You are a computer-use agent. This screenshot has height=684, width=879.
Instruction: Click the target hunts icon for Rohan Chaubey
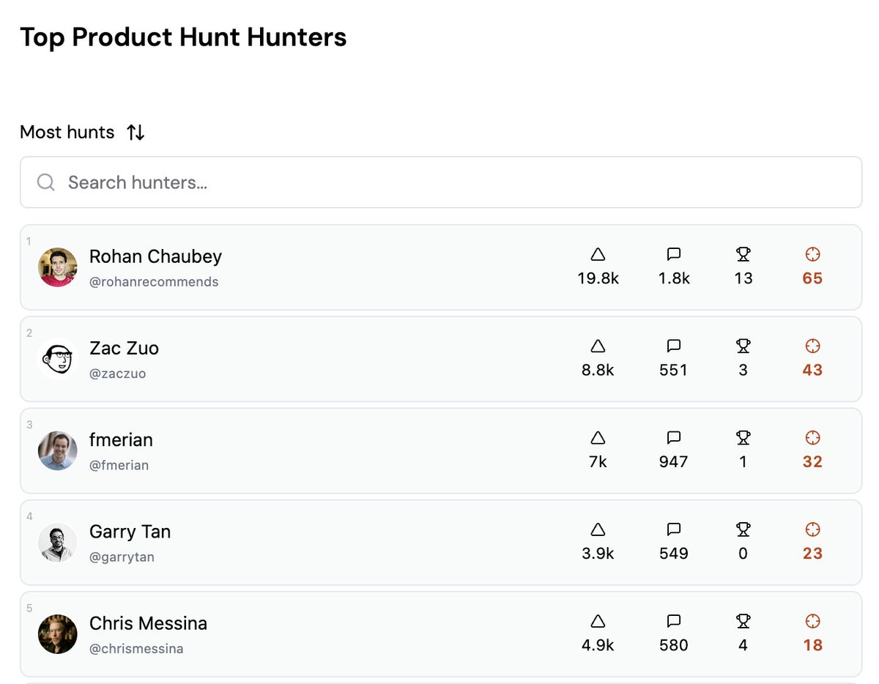[x=812, y=255]
